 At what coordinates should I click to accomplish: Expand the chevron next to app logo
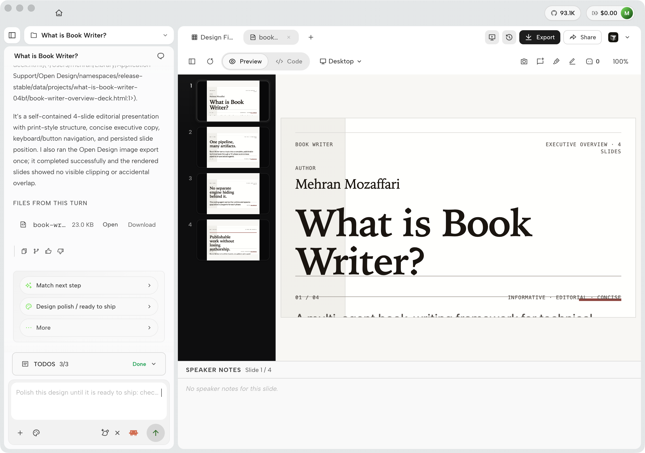[627, 37]
